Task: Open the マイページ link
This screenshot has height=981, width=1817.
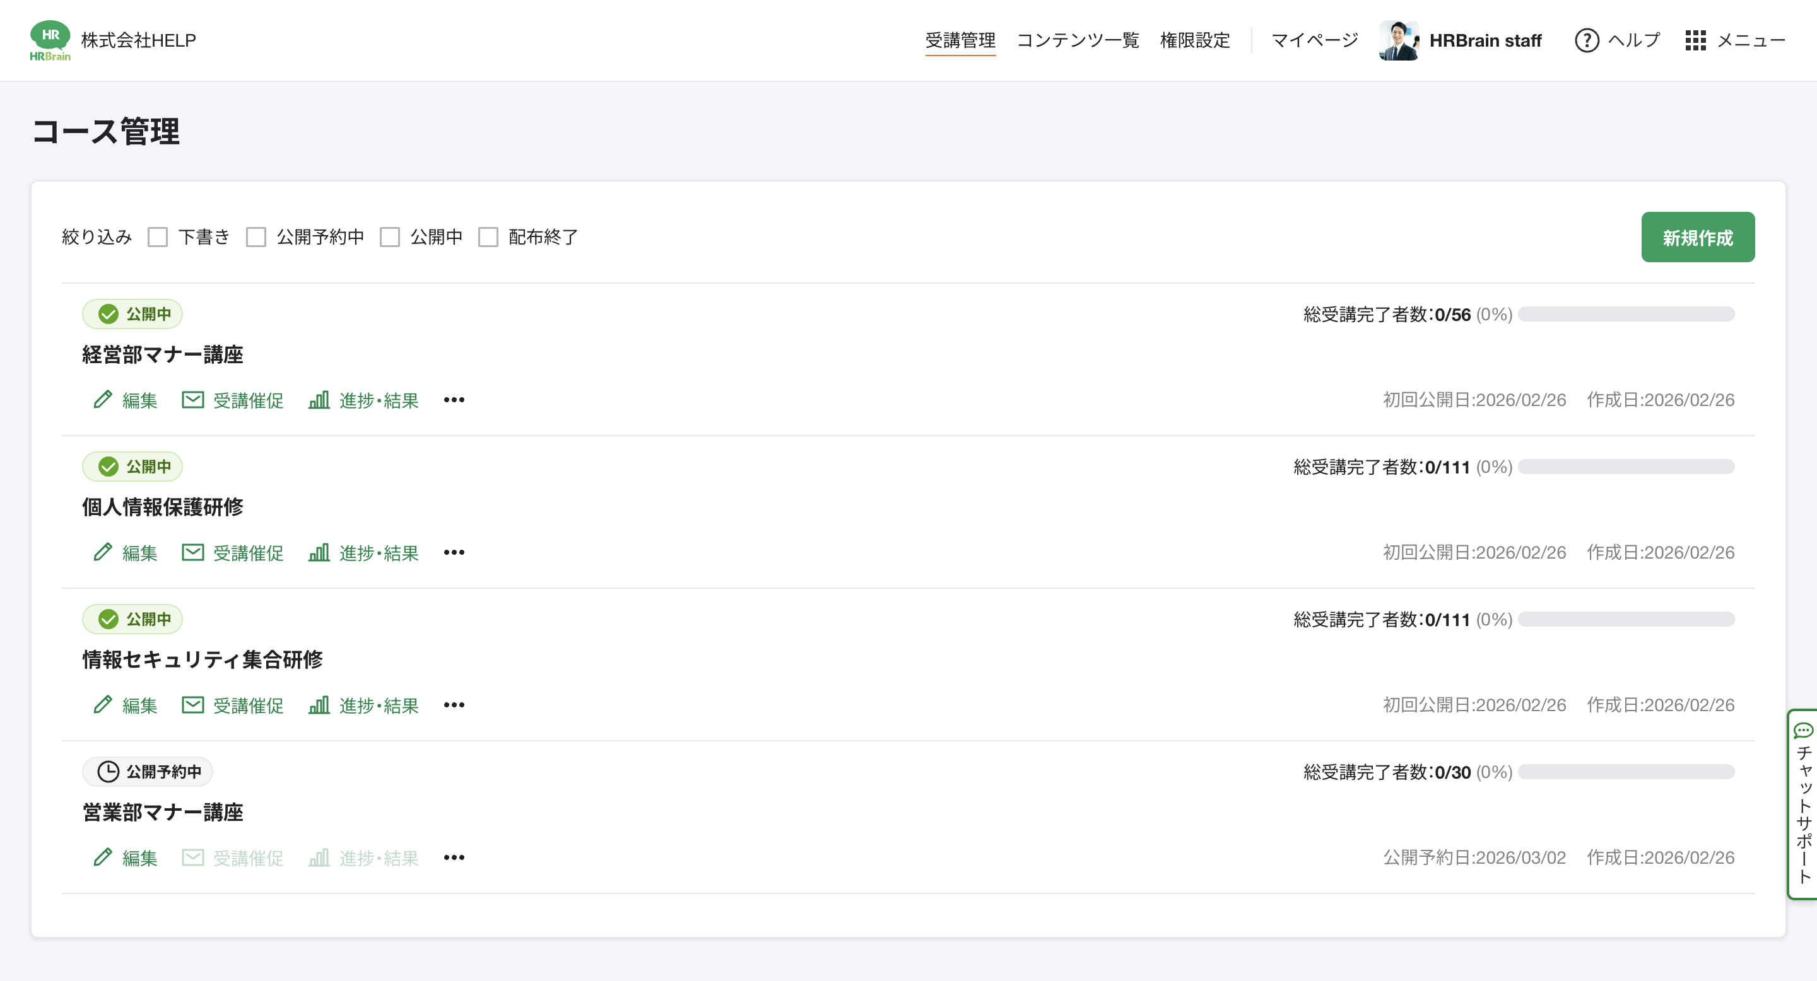Action: coord(1314,40)
